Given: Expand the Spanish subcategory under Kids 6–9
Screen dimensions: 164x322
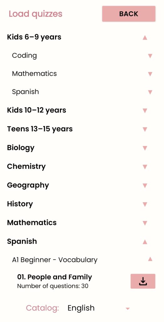Looking at the screenshot, I should [x=150, y=92].
